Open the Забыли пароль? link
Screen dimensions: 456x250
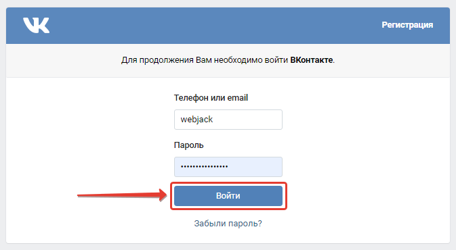[x=228, y=224]
